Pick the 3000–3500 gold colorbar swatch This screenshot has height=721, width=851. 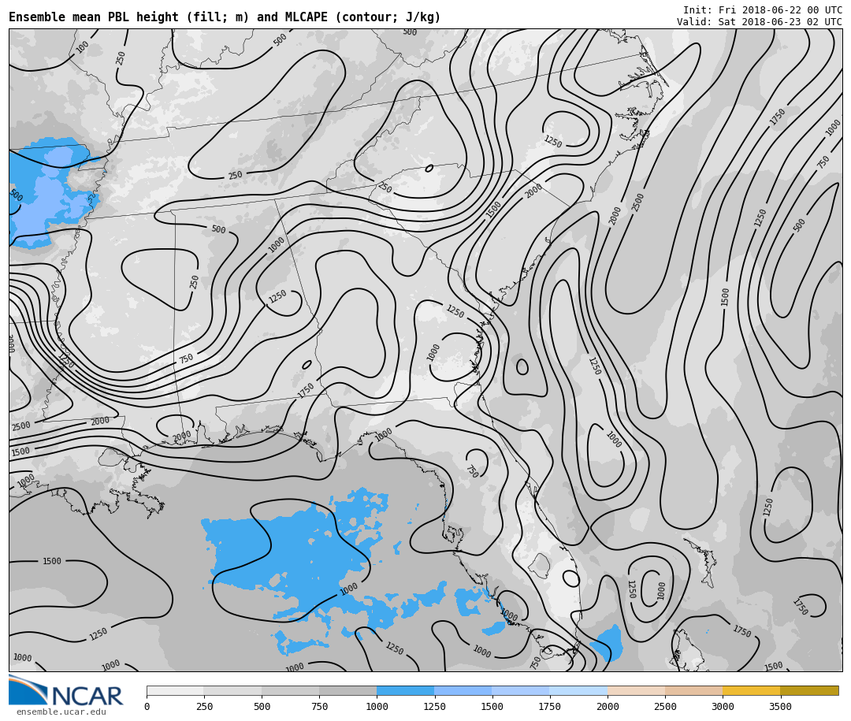coord(751,690)
